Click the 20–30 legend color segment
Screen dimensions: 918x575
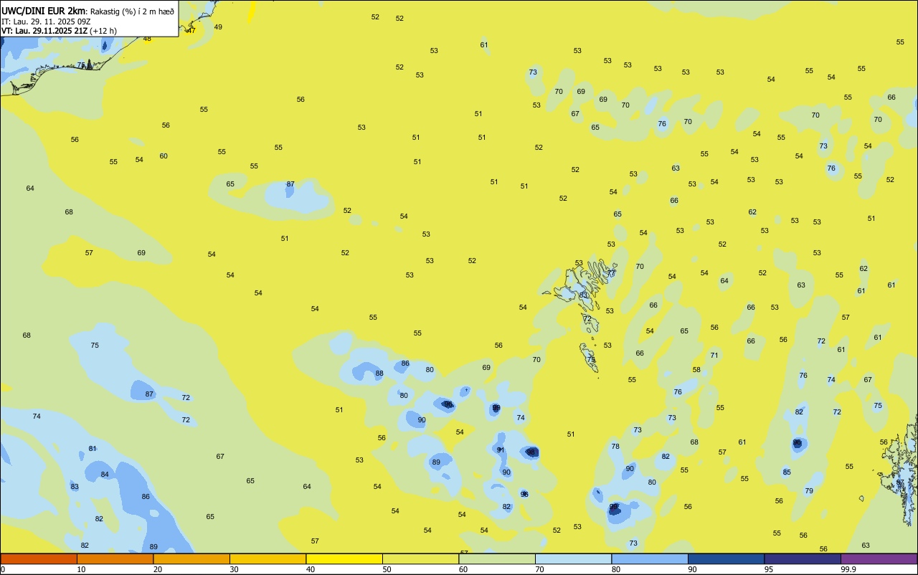pyautogui.click(x=191, y=559)
